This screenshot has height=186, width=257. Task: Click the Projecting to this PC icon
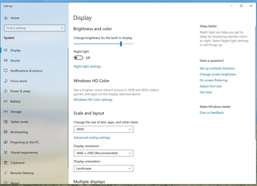[x=6, y=142]
